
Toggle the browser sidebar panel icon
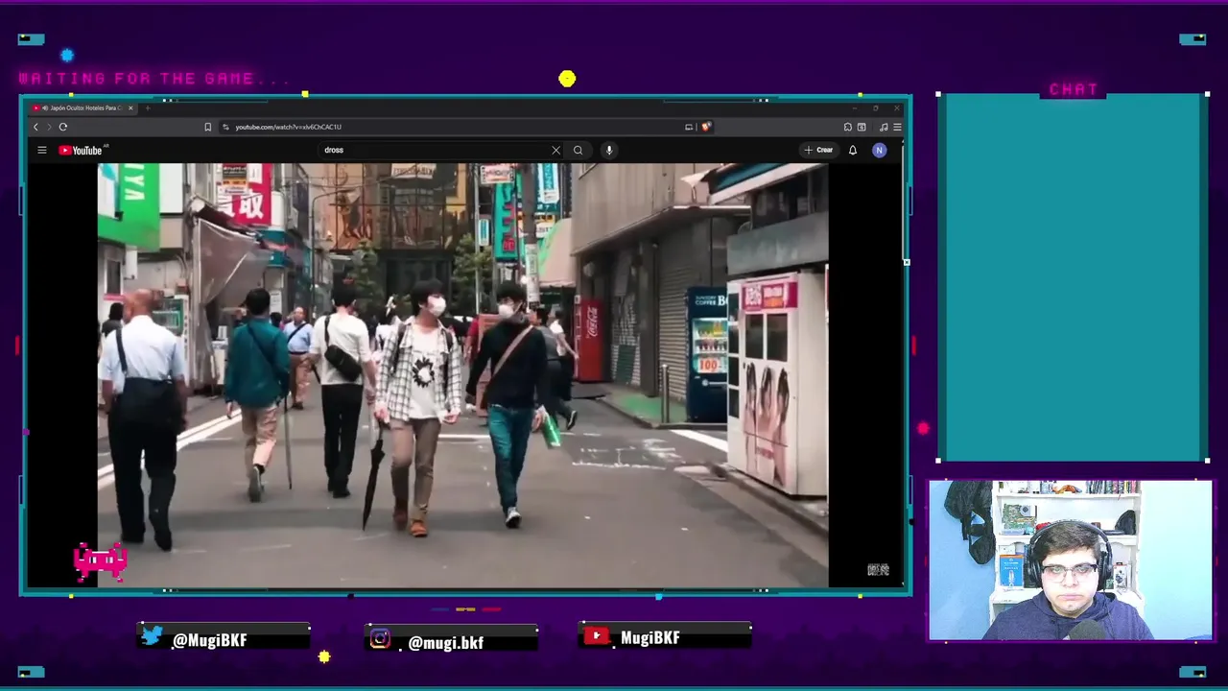click(x=862, y=127)
